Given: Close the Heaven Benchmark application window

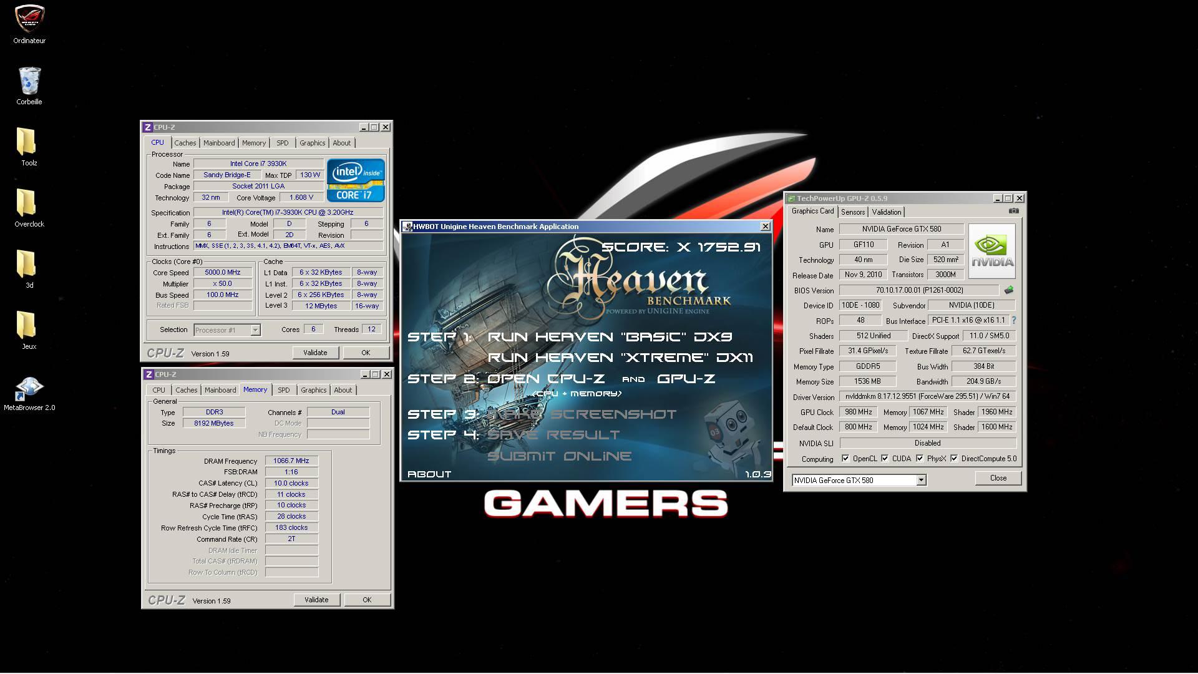Looking at the screenshot, I should point(766,227).
